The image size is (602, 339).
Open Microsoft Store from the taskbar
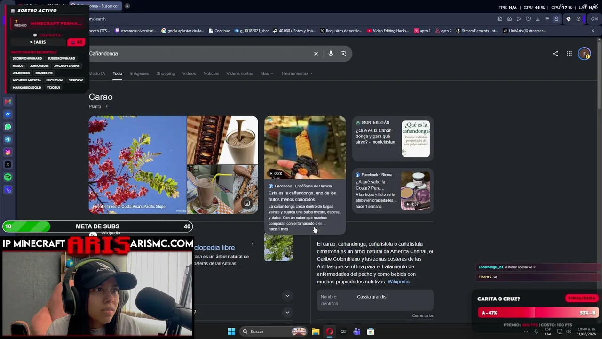click(x=371, y=331)
